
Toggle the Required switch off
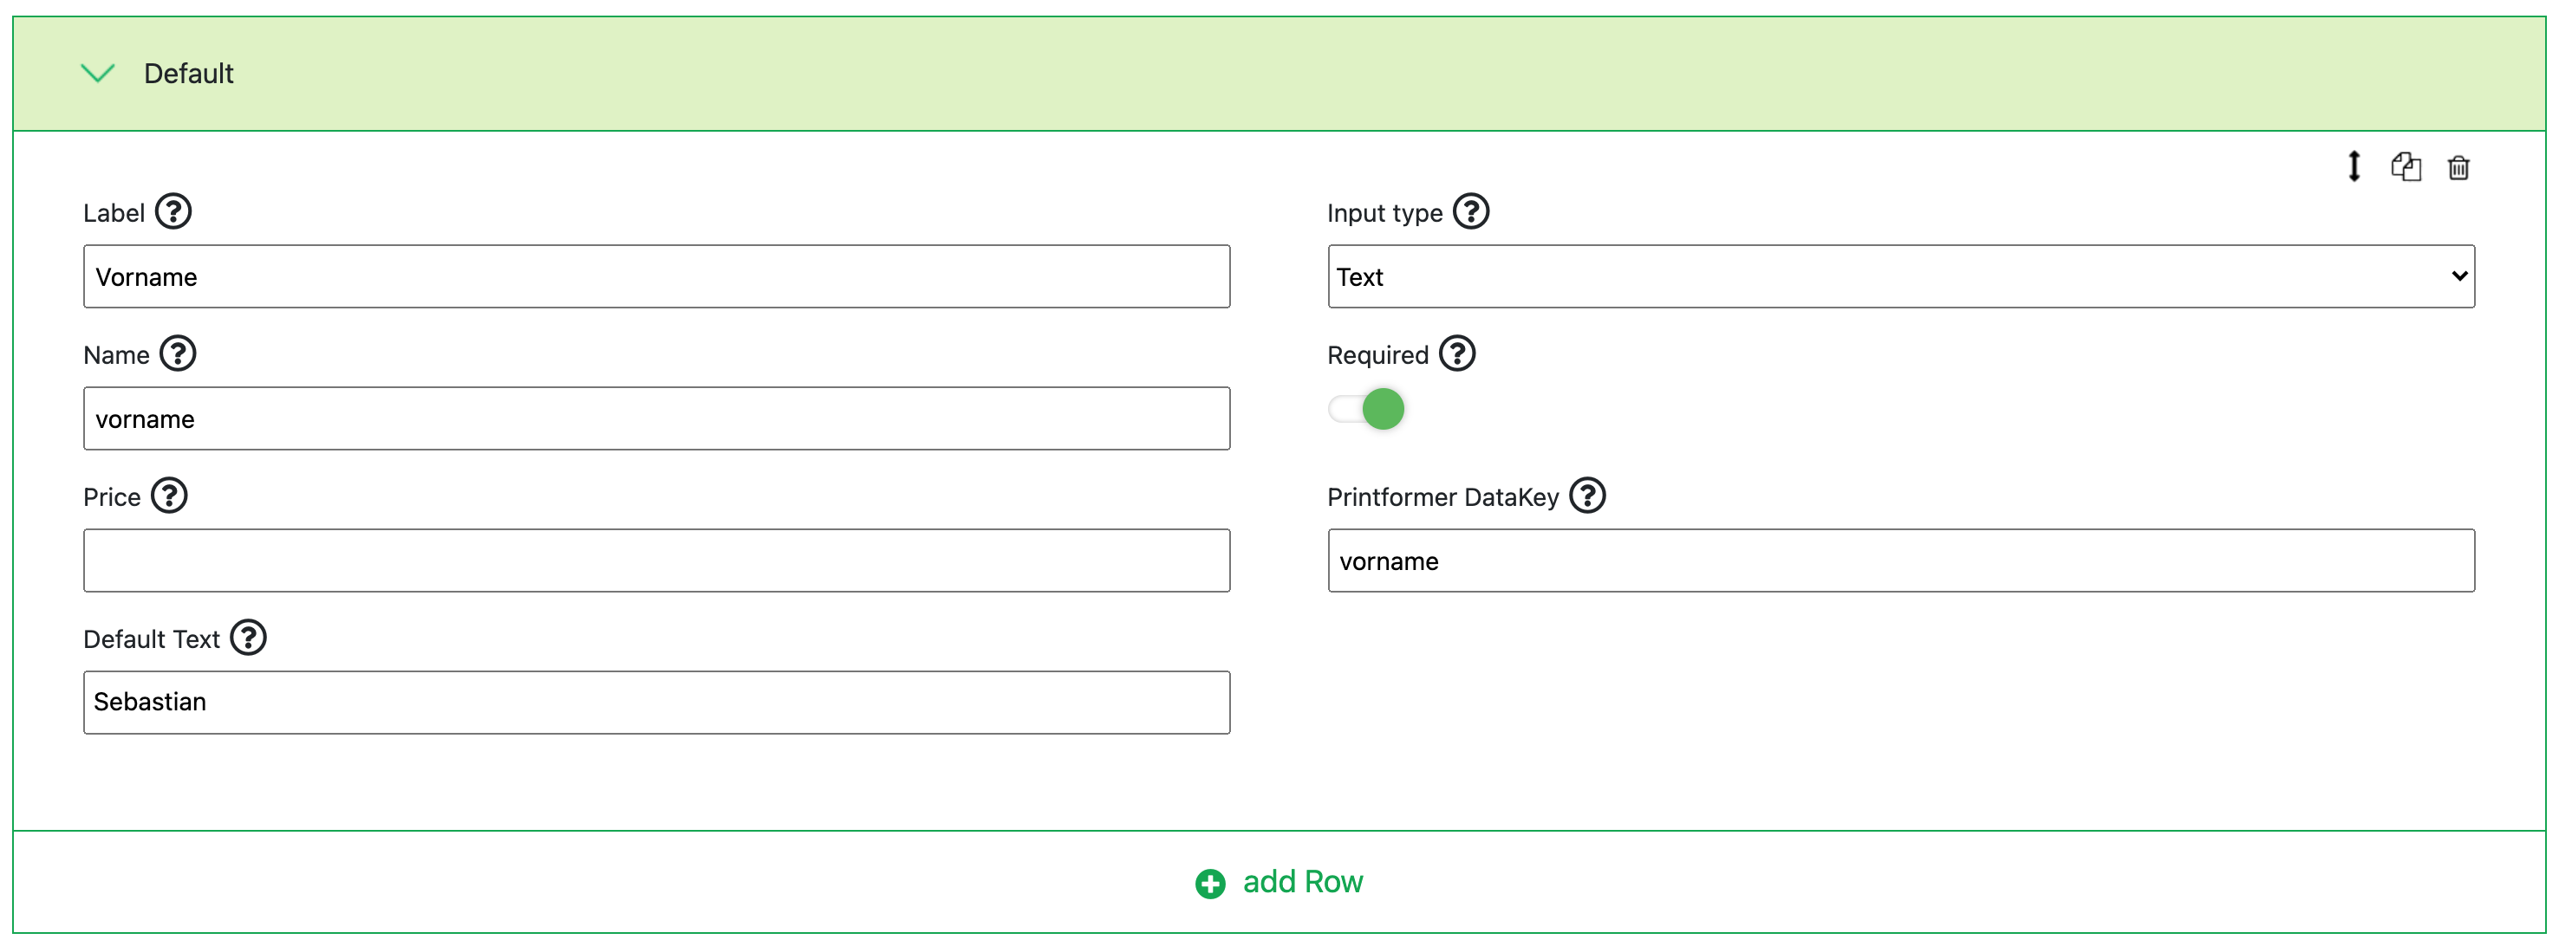(x=1366, y=409)
